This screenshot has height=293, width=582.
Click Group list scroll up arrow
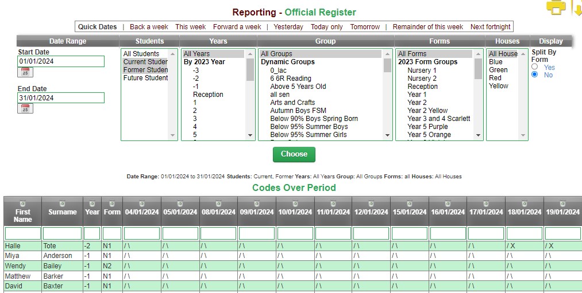(387, 54)
